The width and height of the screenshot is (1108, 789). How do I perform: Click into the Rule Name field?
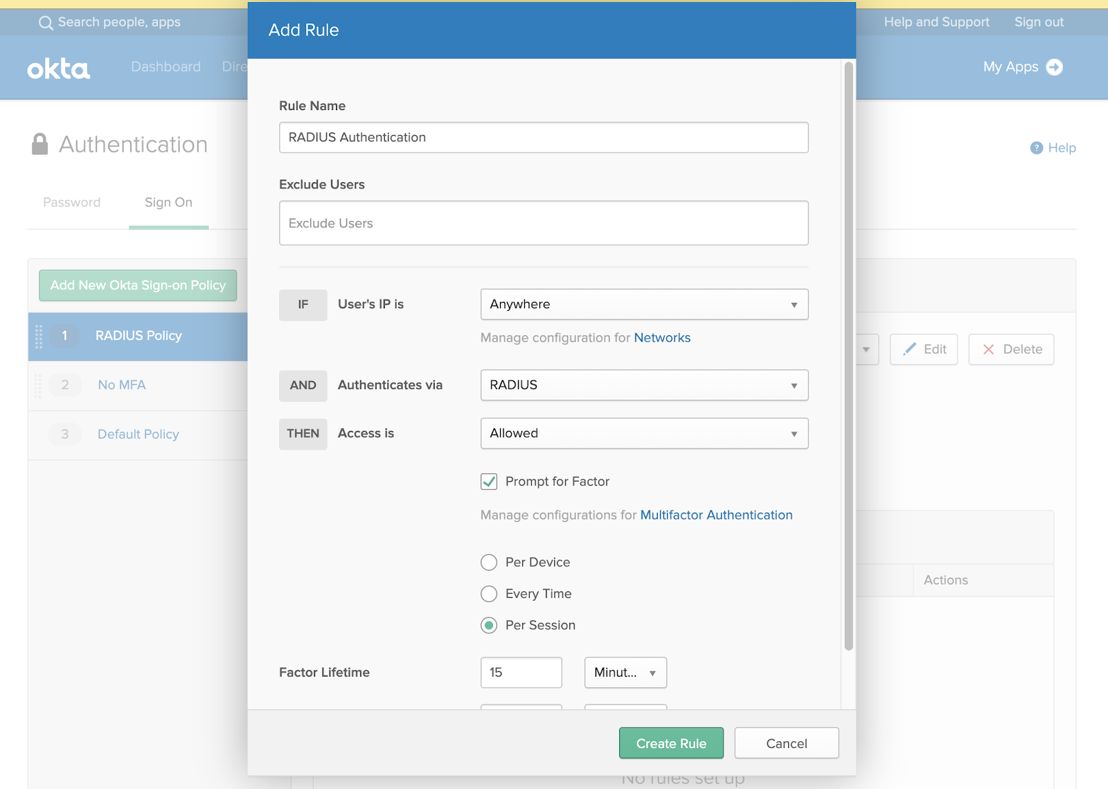[543, 137]
